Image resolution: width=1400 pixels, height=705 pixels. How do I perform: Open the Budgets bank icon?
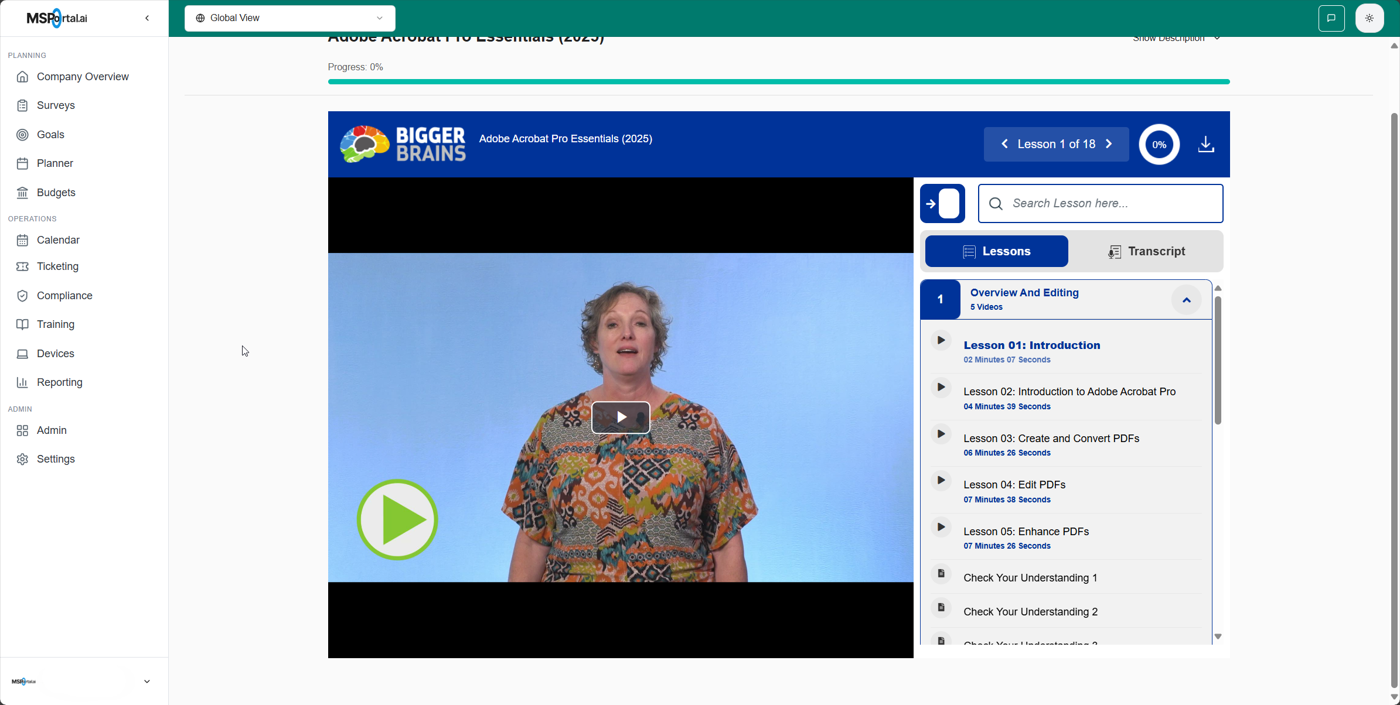click(x=22, y=193)
